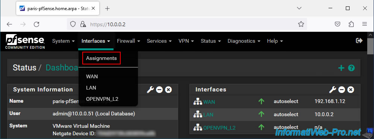Reload the page with refresh icon
Screen dimensions: 374x139
click(36, 24)
